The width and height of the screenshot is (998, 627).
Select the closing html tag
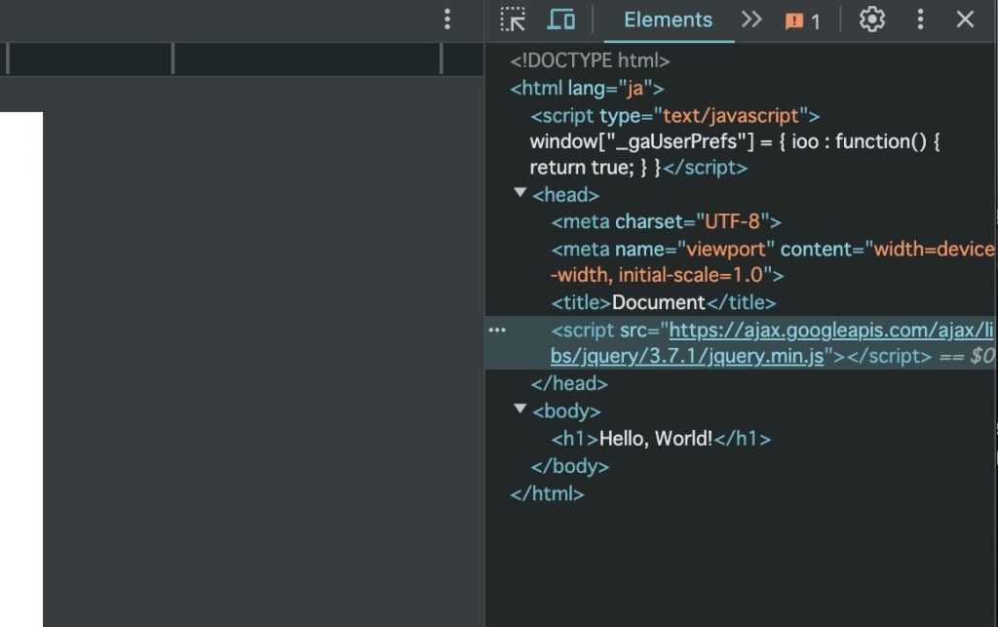coord(547,493)
